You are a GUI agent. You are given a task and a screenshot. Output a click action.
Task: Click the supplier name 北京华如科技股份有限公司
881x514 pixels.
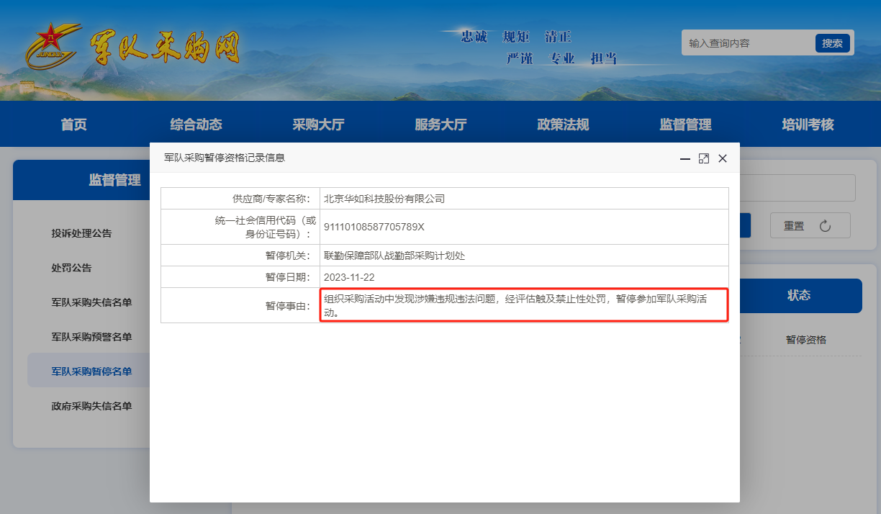(x=384, y=199)
